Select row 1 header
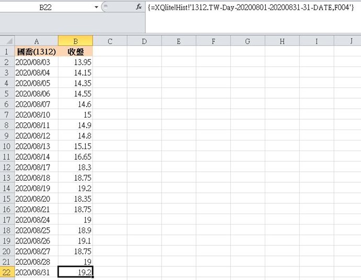 click(7, 52)
